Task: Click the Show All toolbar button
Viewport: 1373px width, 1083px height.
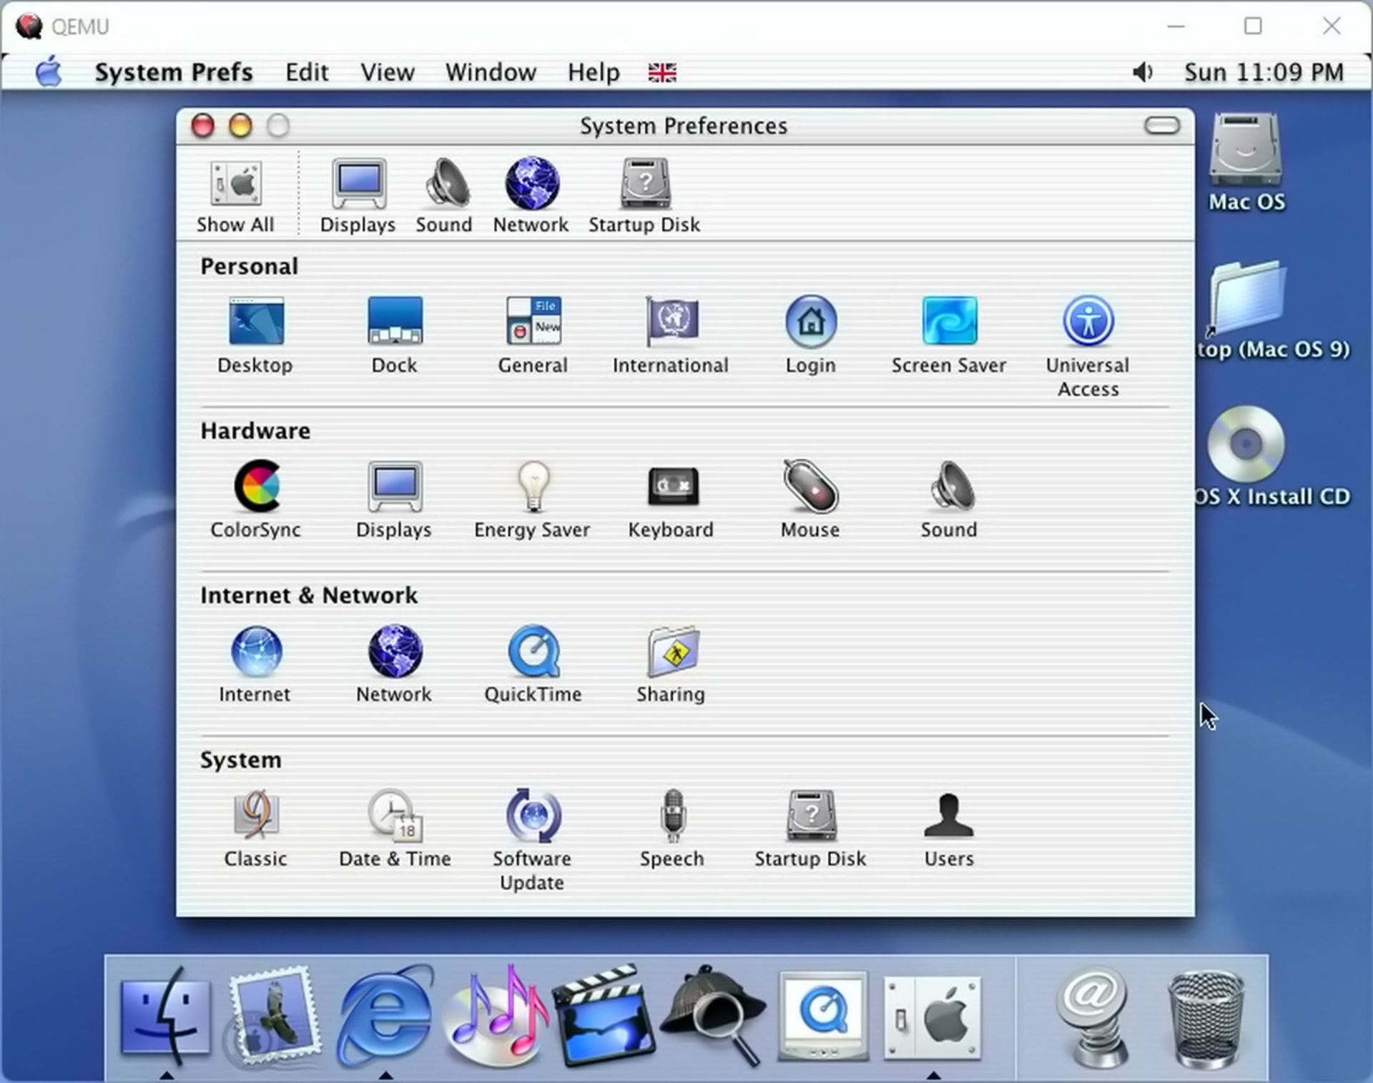Action: click(x=235, y=195)
